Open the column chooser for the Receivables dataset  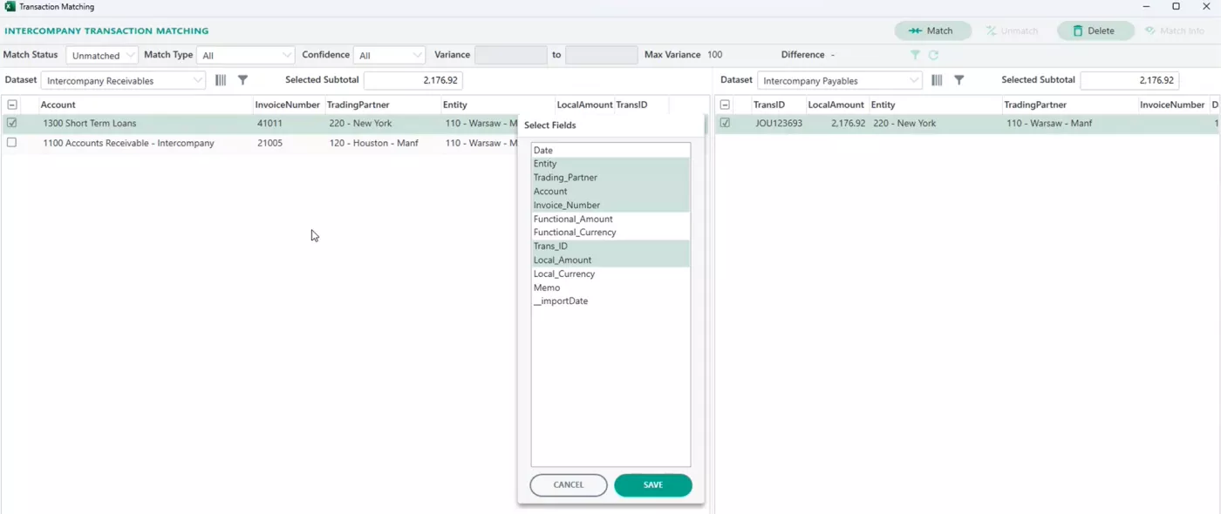coord(221,80)
